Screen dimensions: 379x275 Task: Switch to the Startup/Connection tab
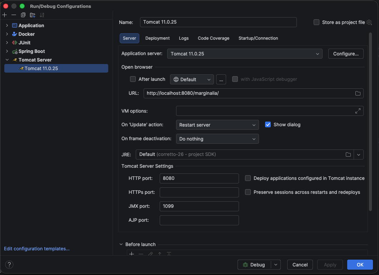tap(258, 38)
